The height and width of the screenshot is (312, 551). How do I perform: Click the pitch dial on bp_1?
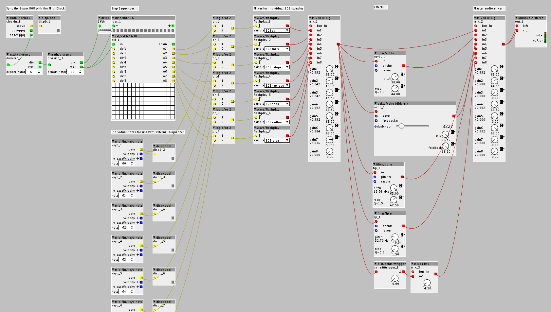(x=394, y=188)
